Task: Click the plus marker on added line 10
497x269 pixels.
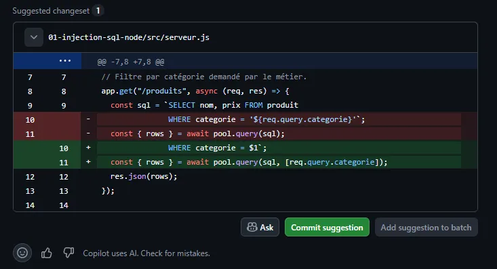Action: point(88,148)
